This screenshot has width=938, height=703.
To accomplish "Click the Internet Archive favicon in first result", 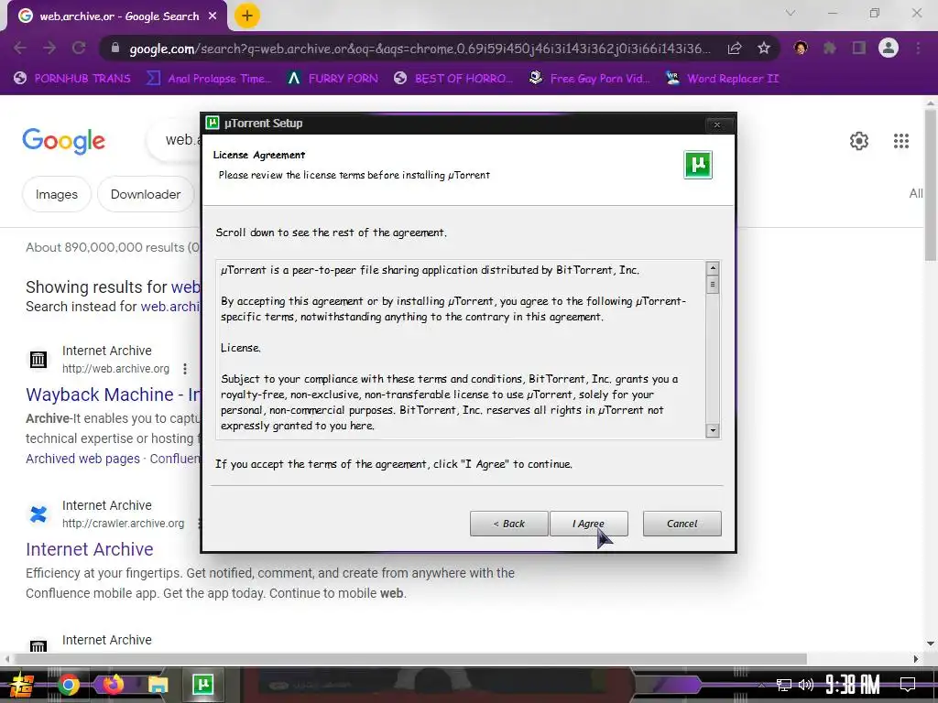I will click(x=38, y=359).
